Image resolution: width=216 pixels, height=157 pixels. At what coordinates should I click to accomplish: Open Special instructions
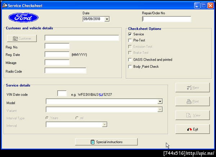[x=106, y=142]
